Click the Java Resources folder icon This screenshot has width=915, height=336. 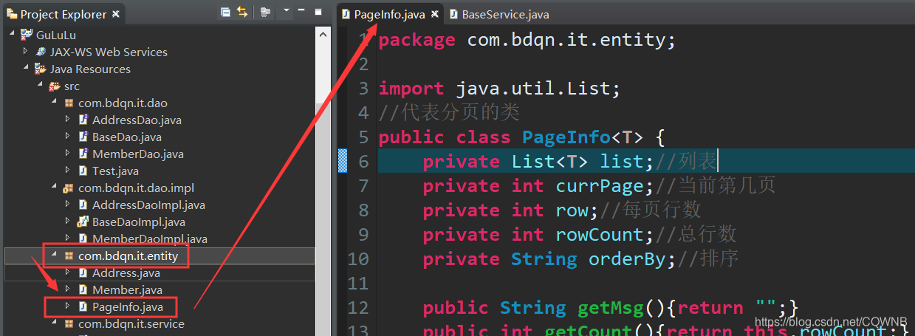(40, 69)
